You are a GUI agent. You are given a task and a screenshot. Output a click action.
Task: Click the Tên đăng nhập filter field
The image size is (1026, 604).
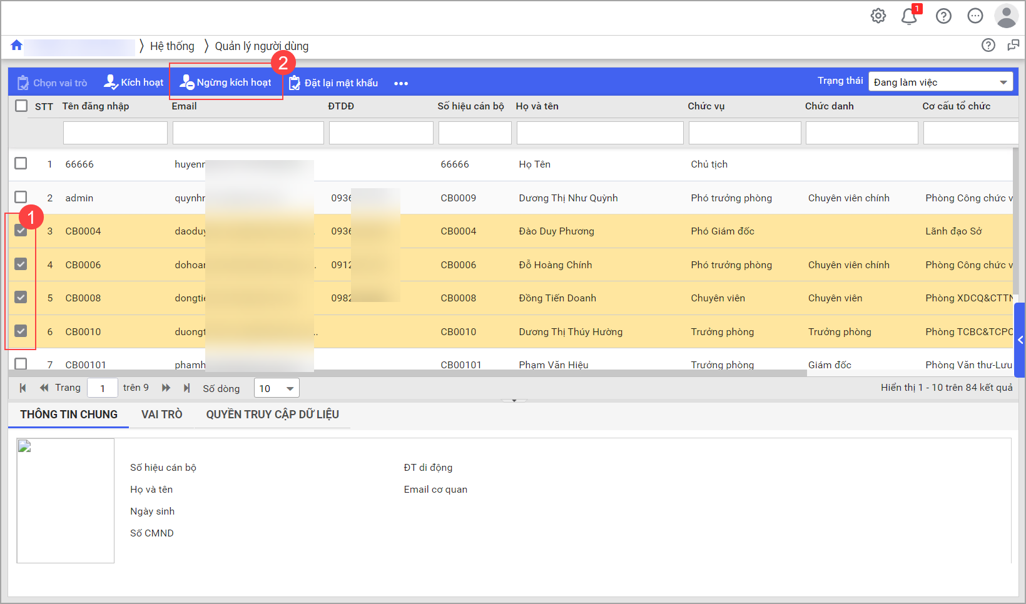pyautogui.click(x=115, y=133)
